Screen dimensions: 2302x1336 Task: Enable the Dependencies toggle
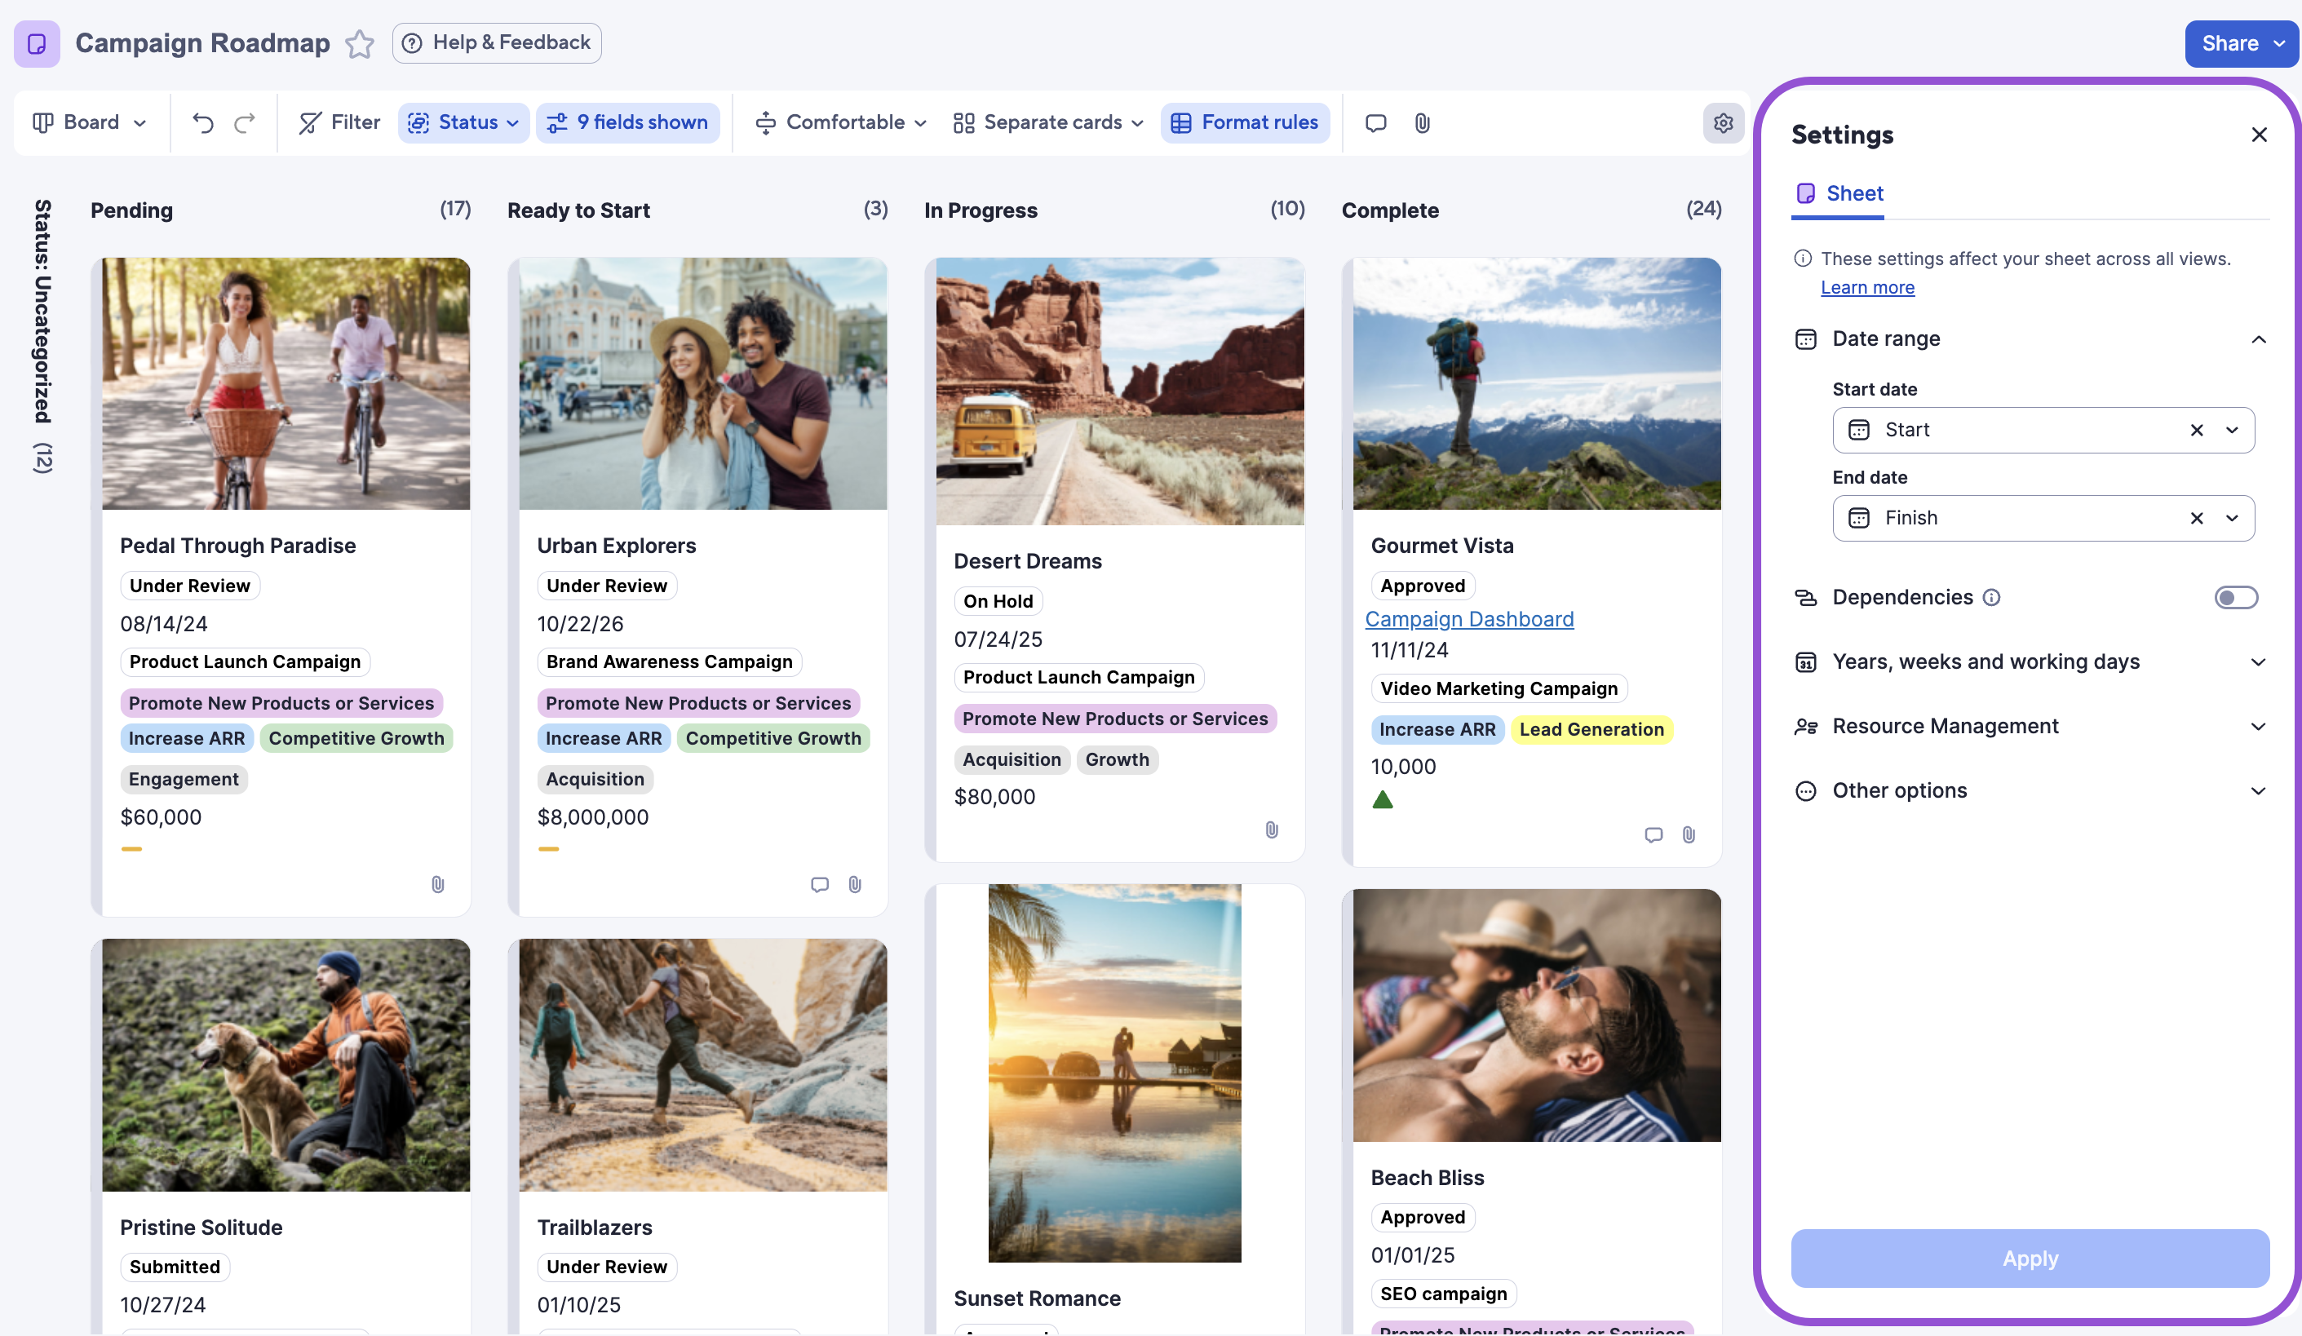[2235, 597]
